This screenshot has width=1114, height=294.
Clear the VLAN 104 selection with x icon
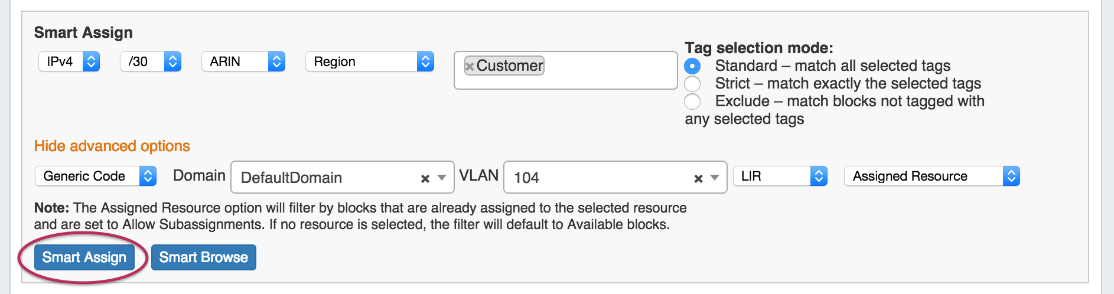coord(698,178)
